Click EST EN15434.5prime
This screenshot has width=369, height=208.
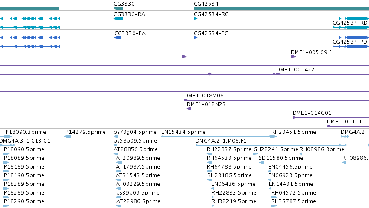pyautogui.click(x=183, y=132)
